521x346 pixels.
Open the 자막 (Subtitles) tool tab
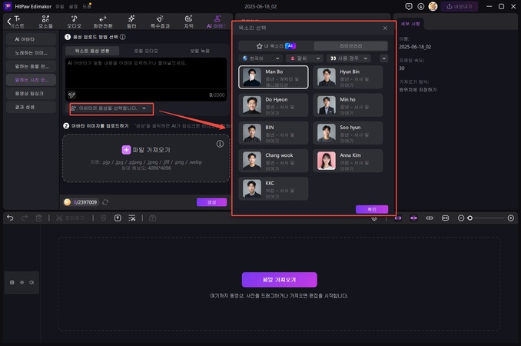click(x=189, y=22)
